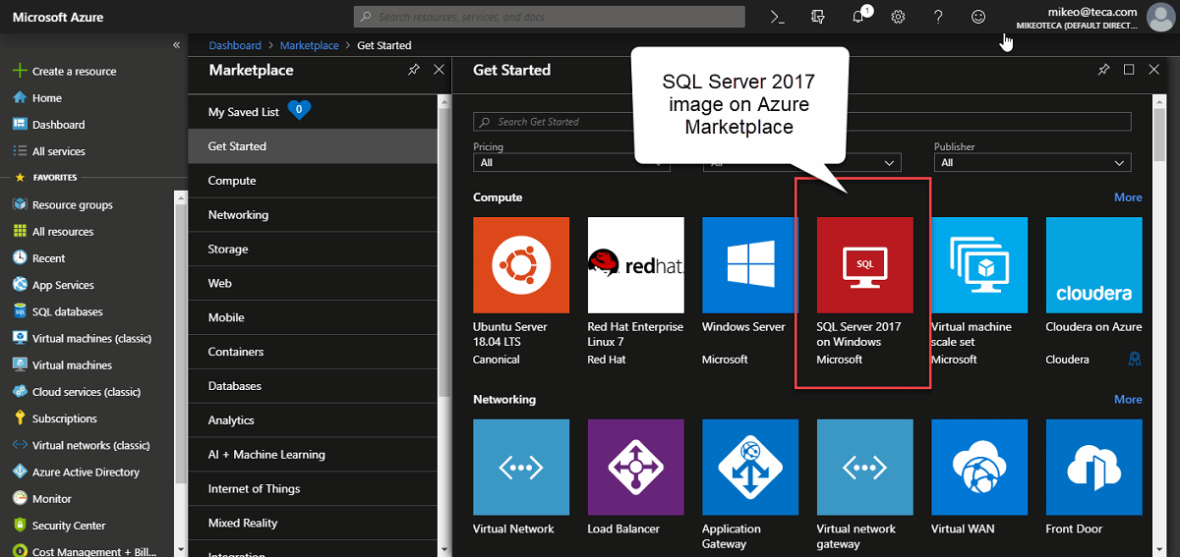1180x557 pixels.
Task: Collapse the left navigation sidebar
Action: point(176,45)
